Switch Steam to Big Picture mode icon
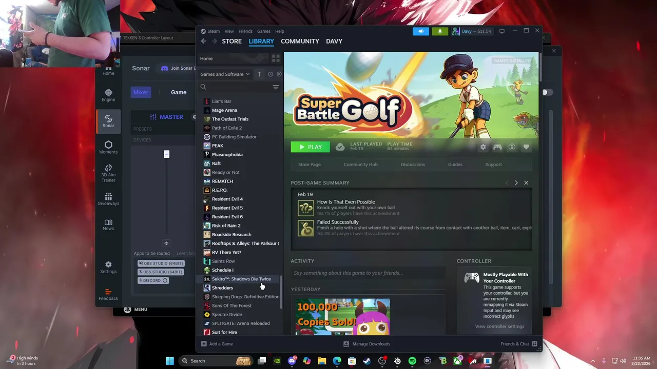This screenshot has height=369, width=657. pyautogui.click(x=502, y=31)
